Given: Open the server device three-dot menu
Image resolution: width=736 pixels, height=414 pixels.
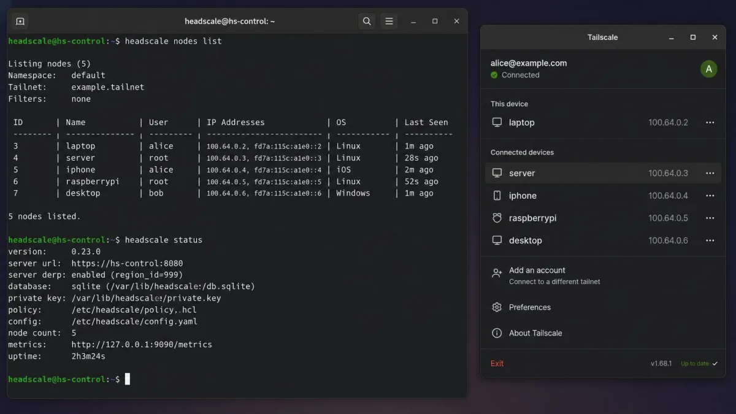Looking at the screenshot, I should (x=710, y=173).
